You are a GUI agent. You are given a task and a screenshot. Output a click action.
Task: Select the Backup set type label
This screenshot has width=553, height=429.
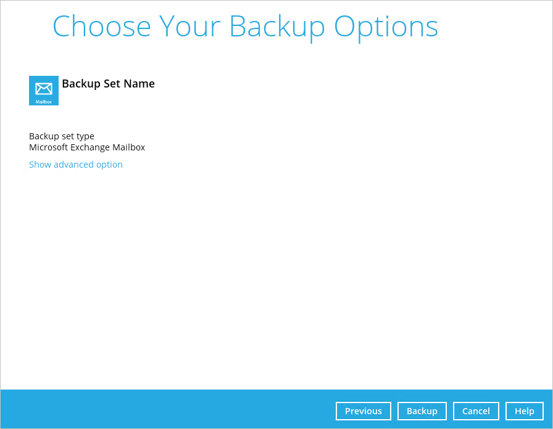[62, 136]
